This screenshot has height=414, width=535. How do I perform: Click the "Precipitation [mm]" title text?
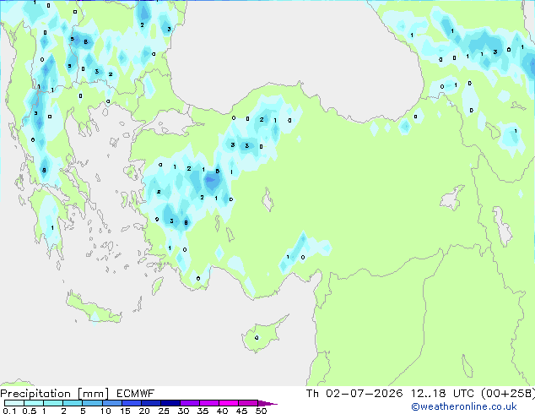point(54,394)
